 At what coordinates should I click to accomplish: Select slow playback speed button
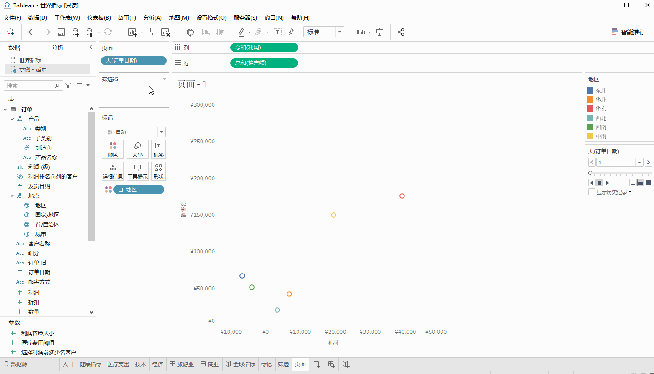tap(633, 183)
